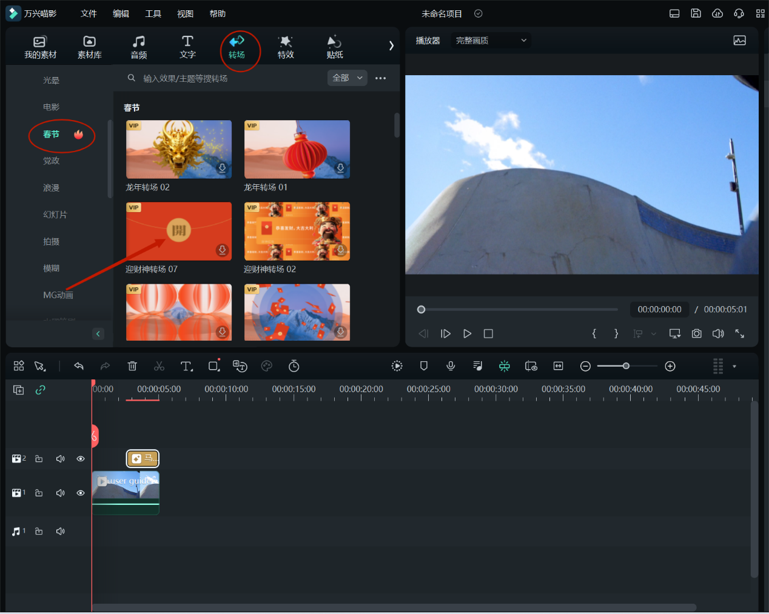Click the save project icon

click(x=696, y=13)
